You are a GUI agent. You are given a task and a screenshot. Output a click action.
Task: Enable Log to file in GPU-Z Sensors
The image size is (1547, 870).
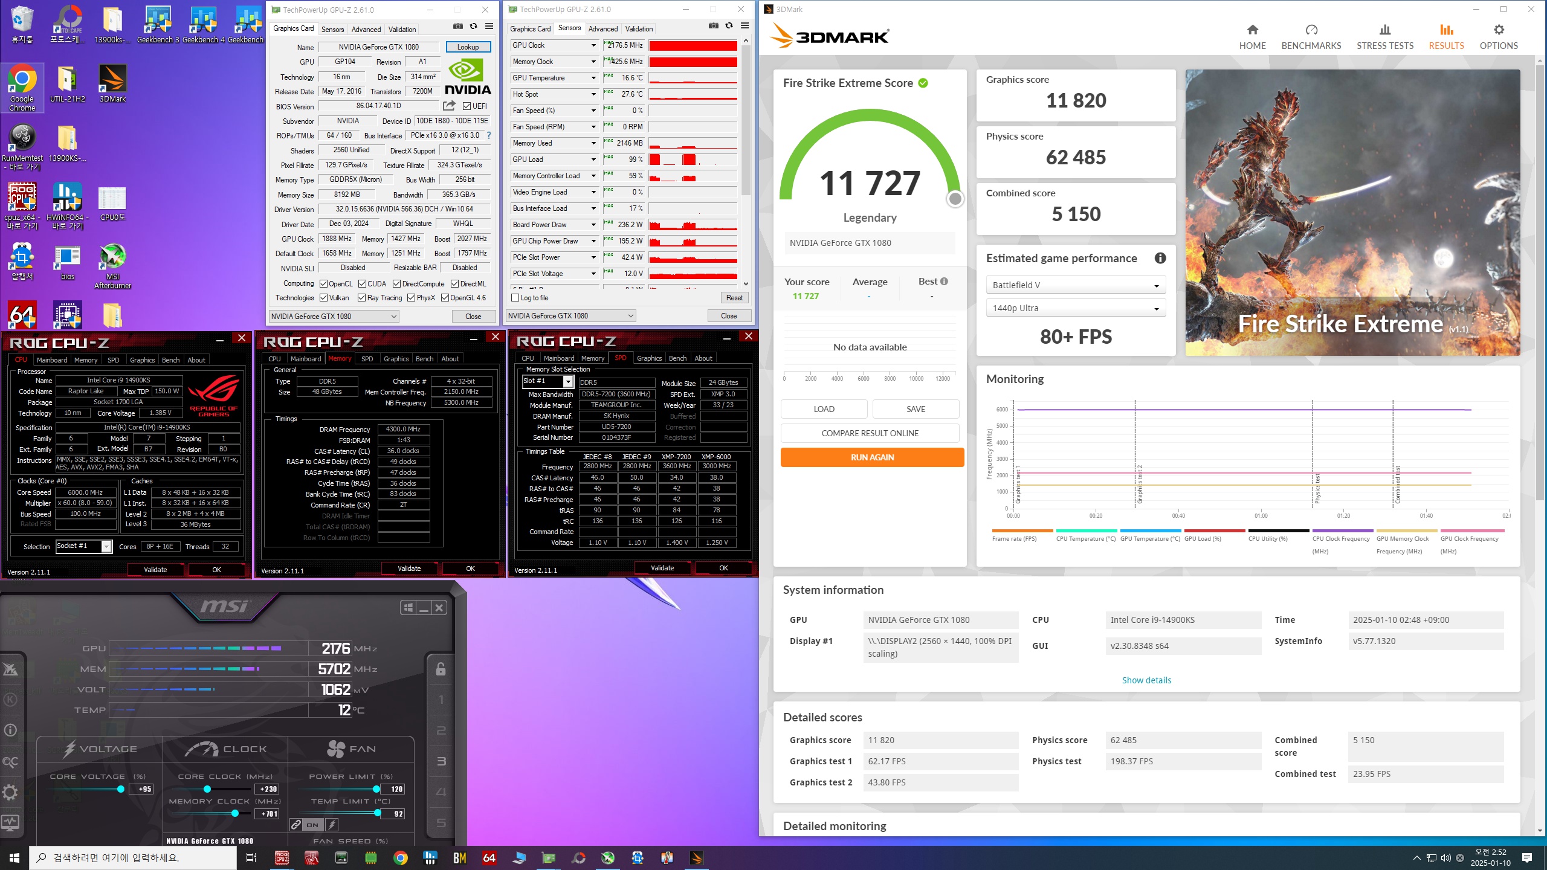click(x=515, y=298)
